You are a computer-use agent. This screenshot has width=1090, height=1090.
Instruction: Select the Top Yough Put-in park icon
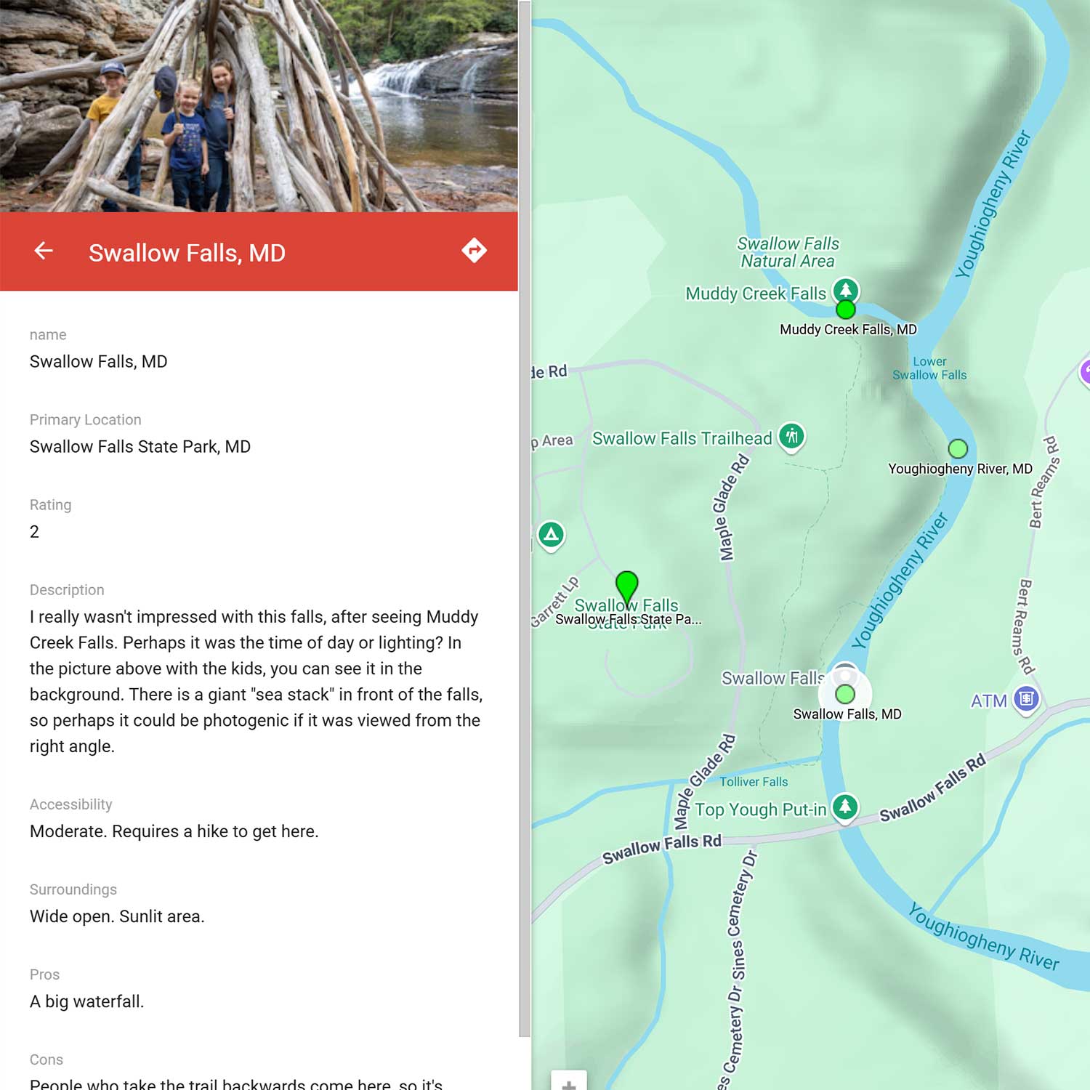[x=845, y=807]
